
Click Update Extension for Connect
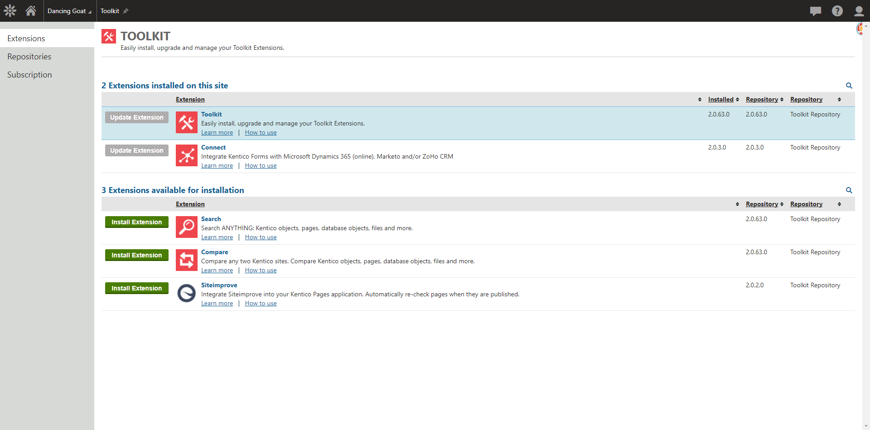[x=137, y=150]
